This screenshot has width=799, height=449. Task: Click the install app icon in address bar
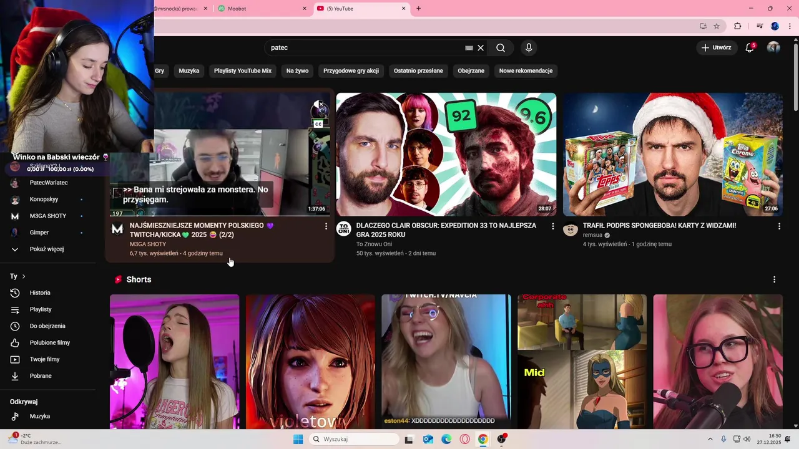click(x=703, y=26)
